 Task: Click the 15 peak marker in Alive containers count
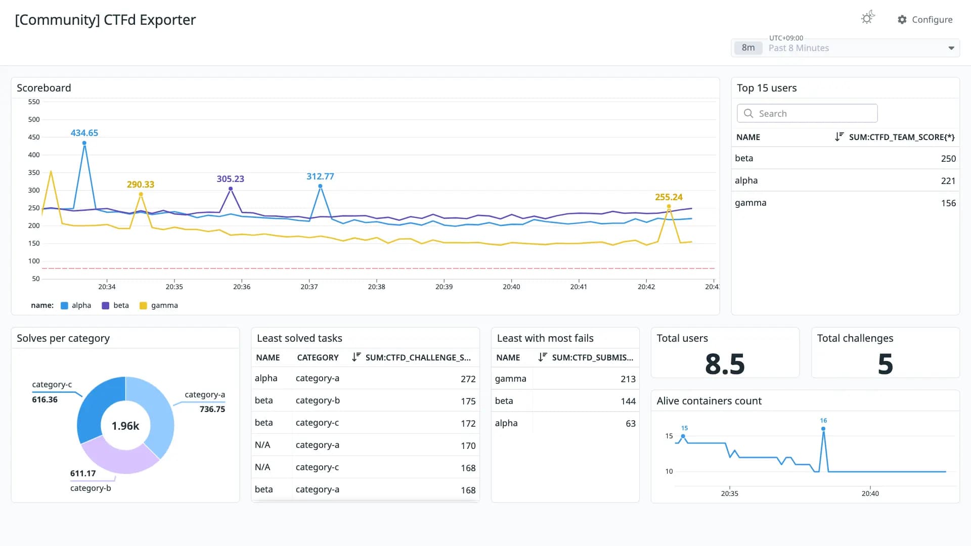683,436
